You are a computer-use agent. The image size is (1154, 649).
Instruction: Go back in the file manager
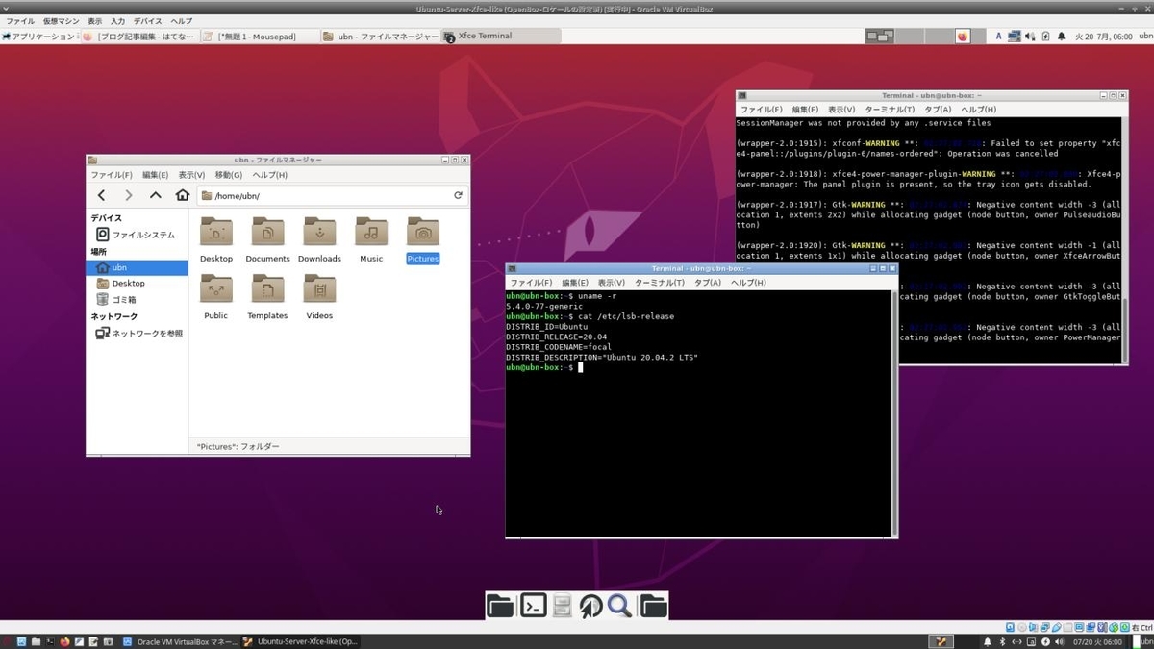click(102, 195)
